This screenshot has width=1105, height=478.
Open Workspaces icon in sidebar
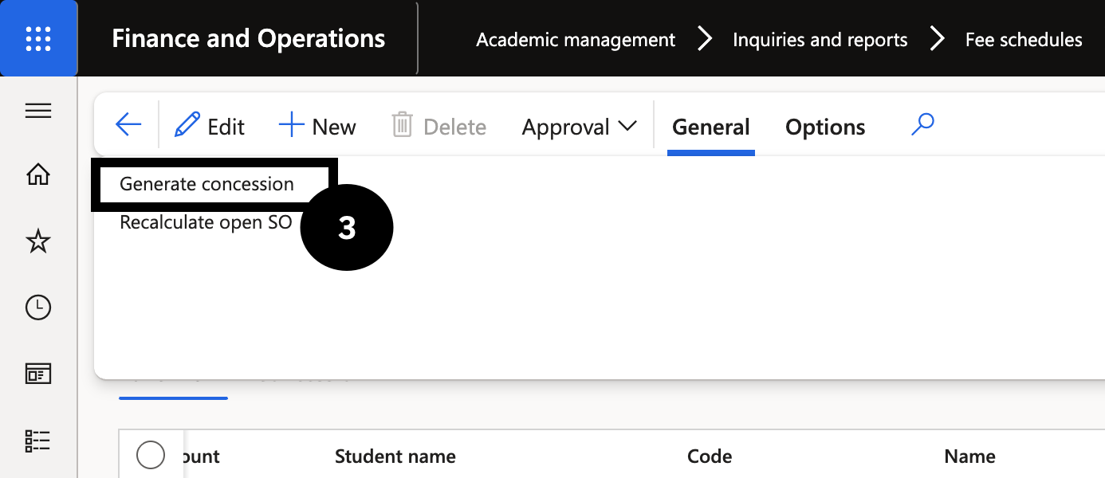38,374
